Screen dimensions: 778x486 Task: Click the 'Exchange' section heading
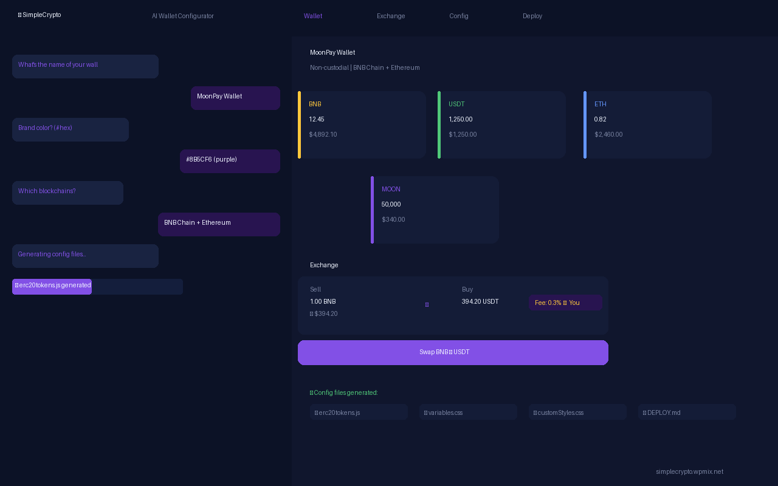tap(324, 265)
